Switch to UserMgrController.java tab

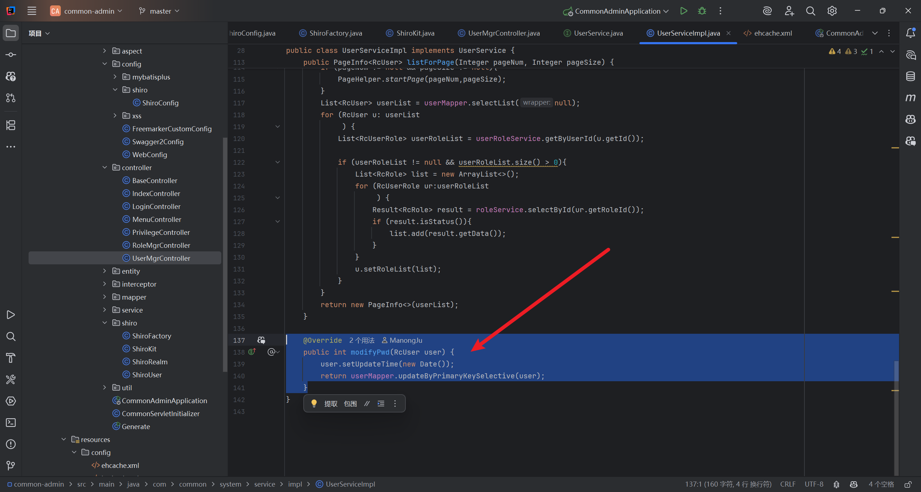point(499,33)
